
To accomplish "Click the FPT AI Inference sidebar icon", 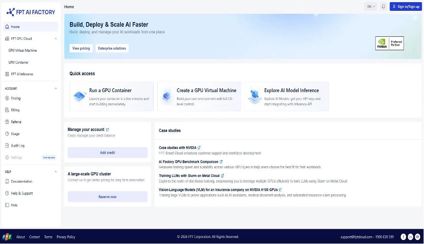I will (7, 74).
